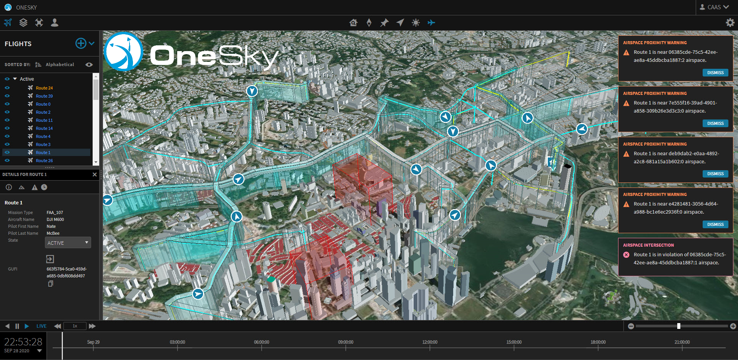Toggle visibility of Route 14
Viewport: 738px width, 360px height.
[x=7, y=128]
